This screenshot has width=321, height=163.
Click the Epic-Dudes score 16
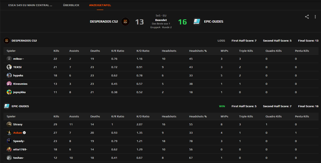click(182, 22)
